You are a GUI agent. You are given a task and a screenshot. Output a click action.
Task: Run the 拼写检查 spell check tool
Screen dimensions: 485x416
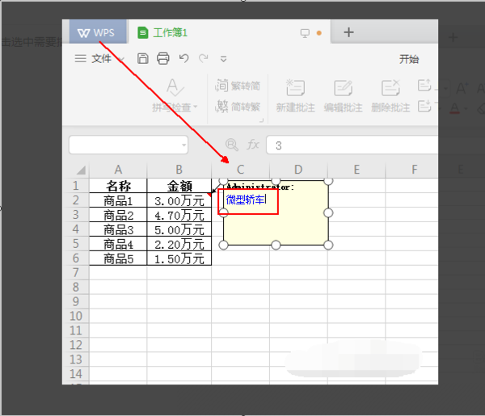(175, 95)
